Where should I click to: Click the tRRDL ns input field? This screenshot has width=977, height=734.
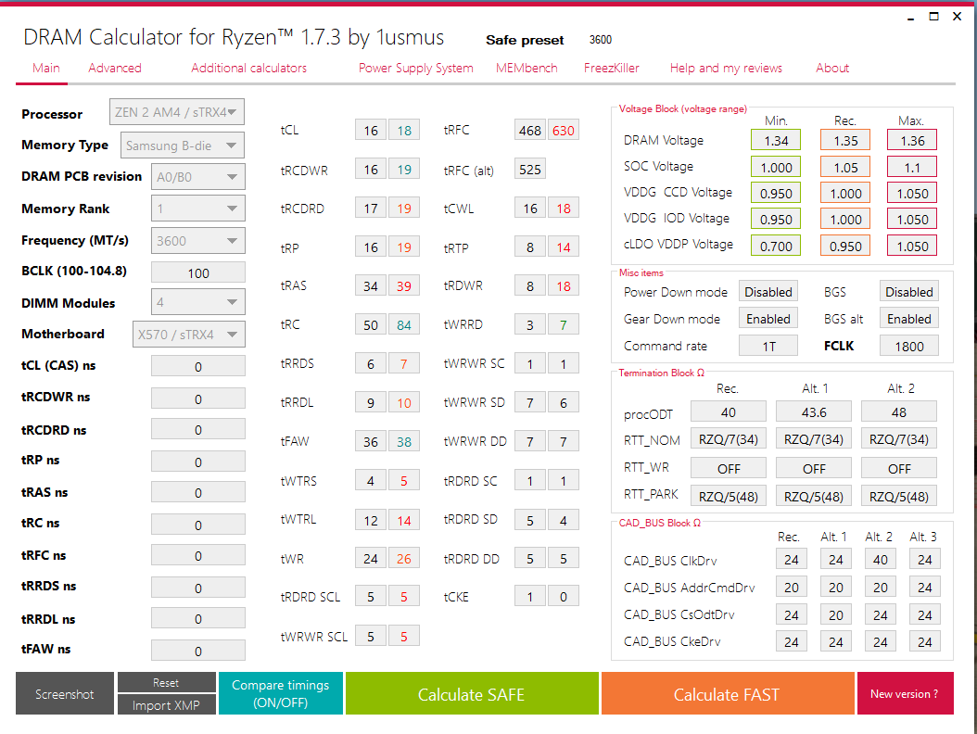point(198,619)
